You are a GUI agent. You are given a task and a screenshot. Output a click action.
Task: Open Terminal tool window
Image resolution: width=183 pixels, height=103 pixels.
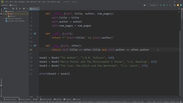(67, 99)
